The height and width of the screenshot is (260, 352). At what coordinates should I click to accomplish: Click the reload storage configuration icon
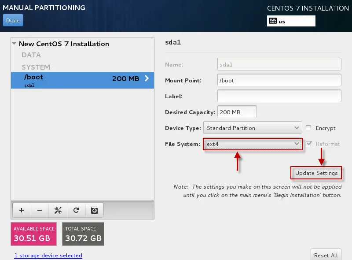pyautogui.click(x=76, y=210)
